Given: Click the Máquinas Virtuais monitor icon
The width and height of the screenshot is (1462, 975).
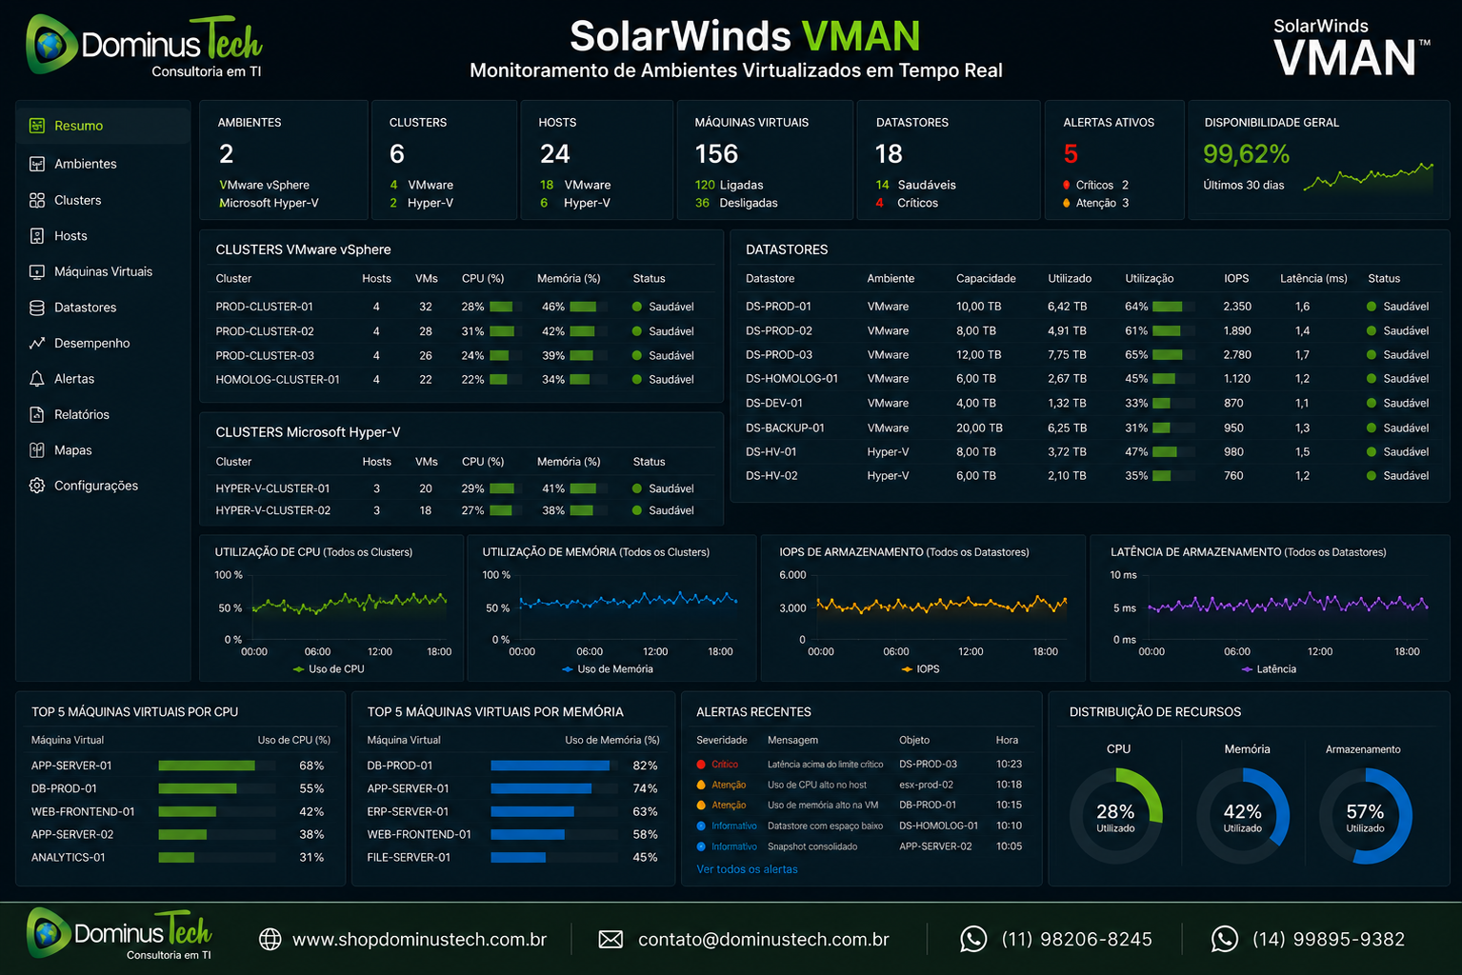Looking at the screenshot, I should tap(37, 271).
